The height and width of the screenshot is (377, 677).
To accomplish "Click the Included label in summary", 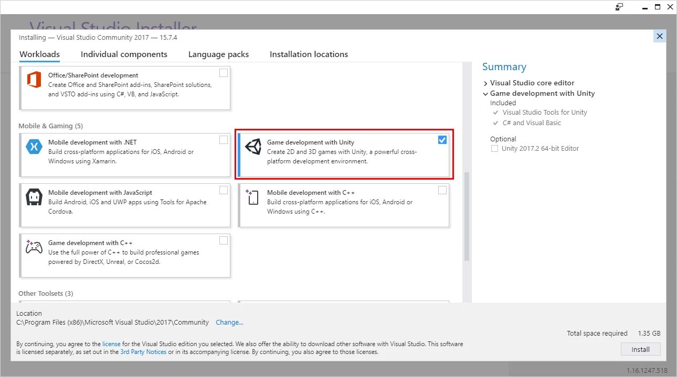I will pyautogui.click(x=503, y=103).
